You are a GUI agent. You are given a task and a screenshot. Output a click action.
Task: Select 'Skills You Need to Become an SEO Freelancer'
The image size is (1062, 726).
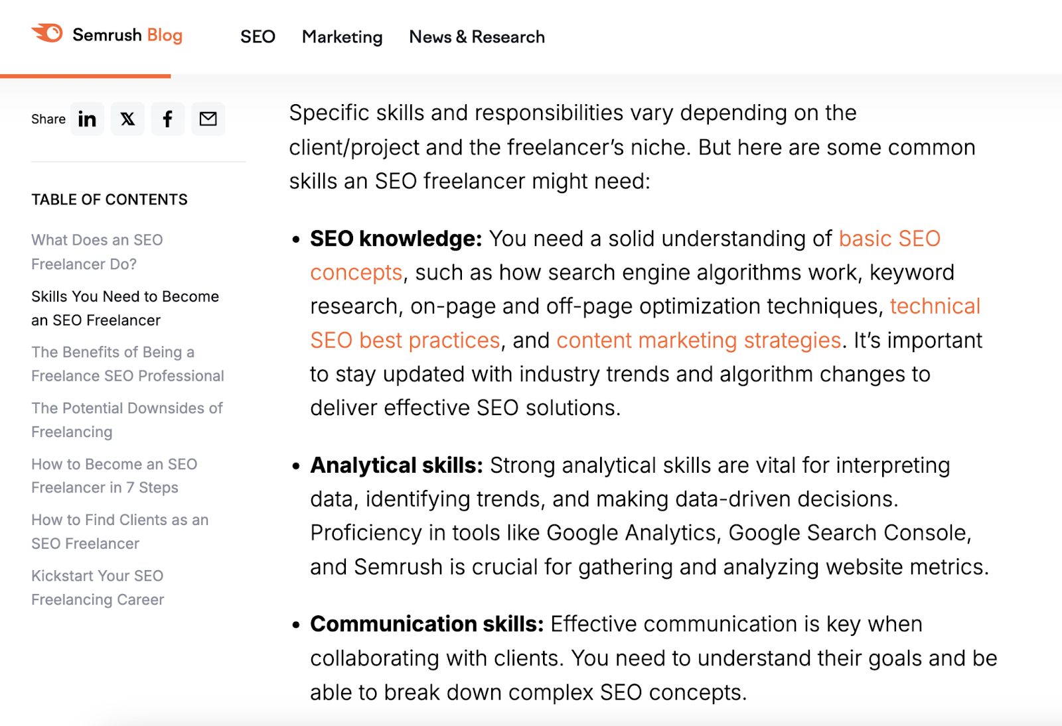pyautogui.click(x=124, y=308)
